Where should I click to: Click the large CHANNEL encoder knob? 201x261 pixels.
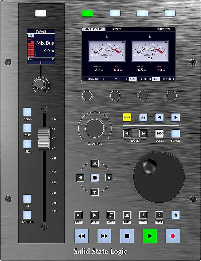click(95, 128)
